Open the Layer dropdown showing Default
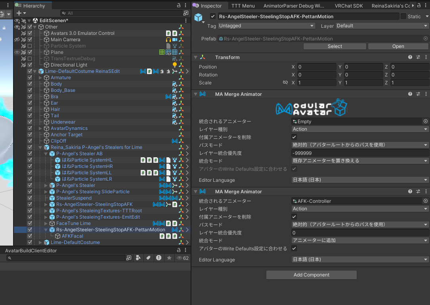 382,26
